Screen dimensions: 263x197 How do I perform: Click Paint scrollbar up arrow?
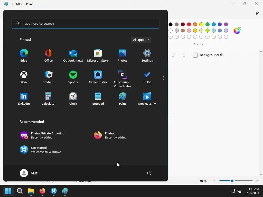tap(261, 51)
